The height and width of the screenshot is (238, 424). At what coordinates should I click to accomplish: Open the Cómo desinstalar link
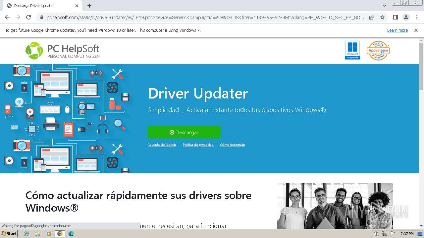coord(233,145)
